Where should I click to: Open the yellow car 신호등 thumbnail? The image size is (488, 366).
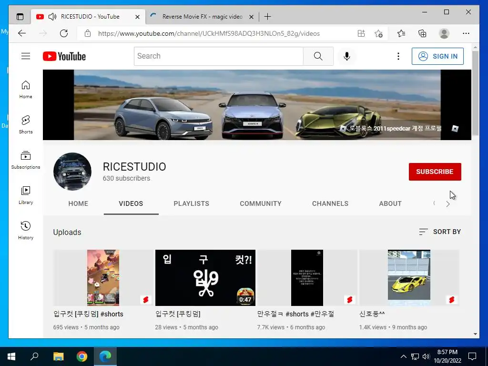point(409,278)
